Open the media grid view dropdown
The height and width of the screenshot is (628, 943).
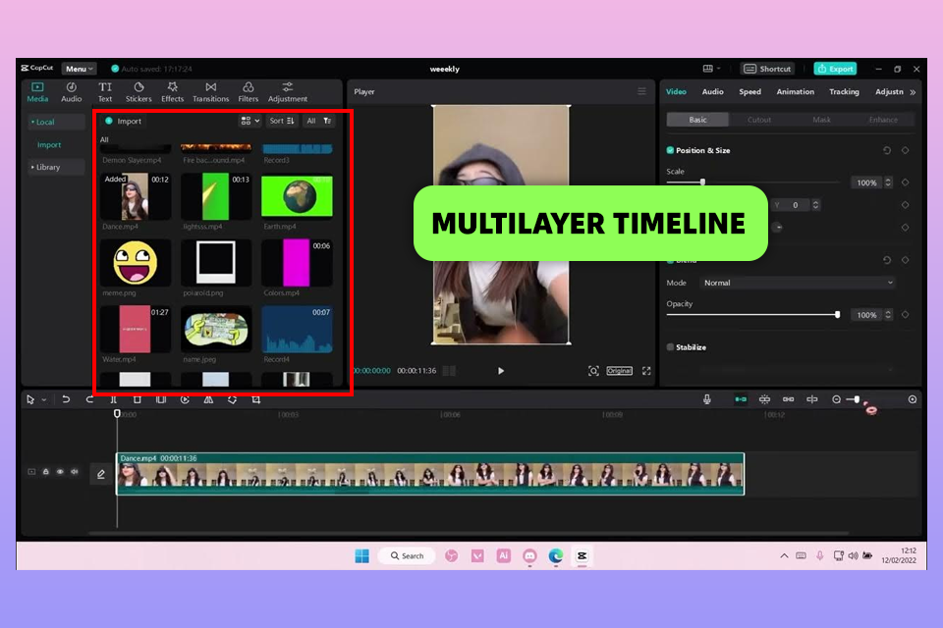coord(250,121)
